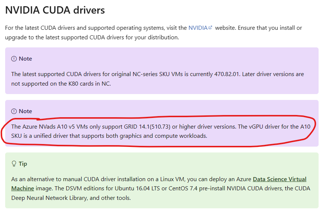Screen dimensions: 323x212
Task: Click 'Deep Neural Network Library, and other tools.'
Action: point(71,198)
